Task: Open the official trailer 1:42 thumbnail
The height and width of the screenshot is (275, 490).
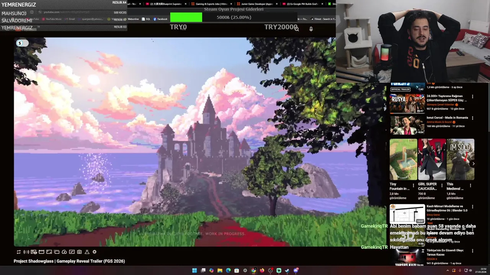Action: (407, 87)
